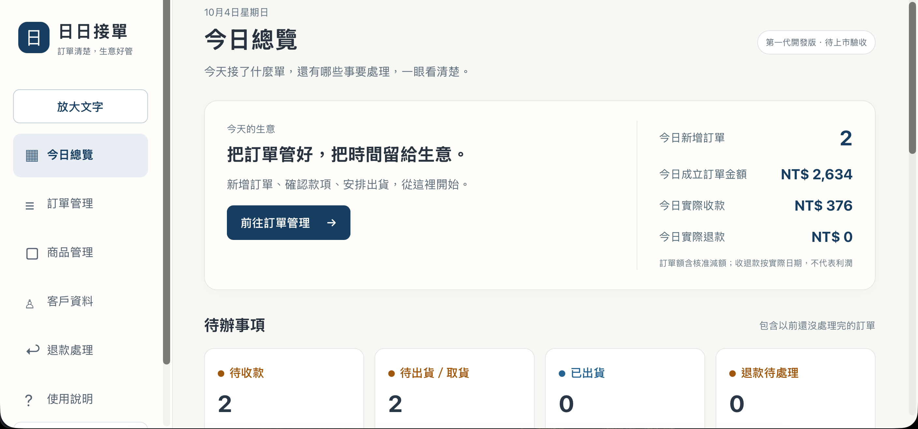Screen dimensions: 918x429
Task: Click the NT$ 376 actual receipts value
Action: pos(823,206)
